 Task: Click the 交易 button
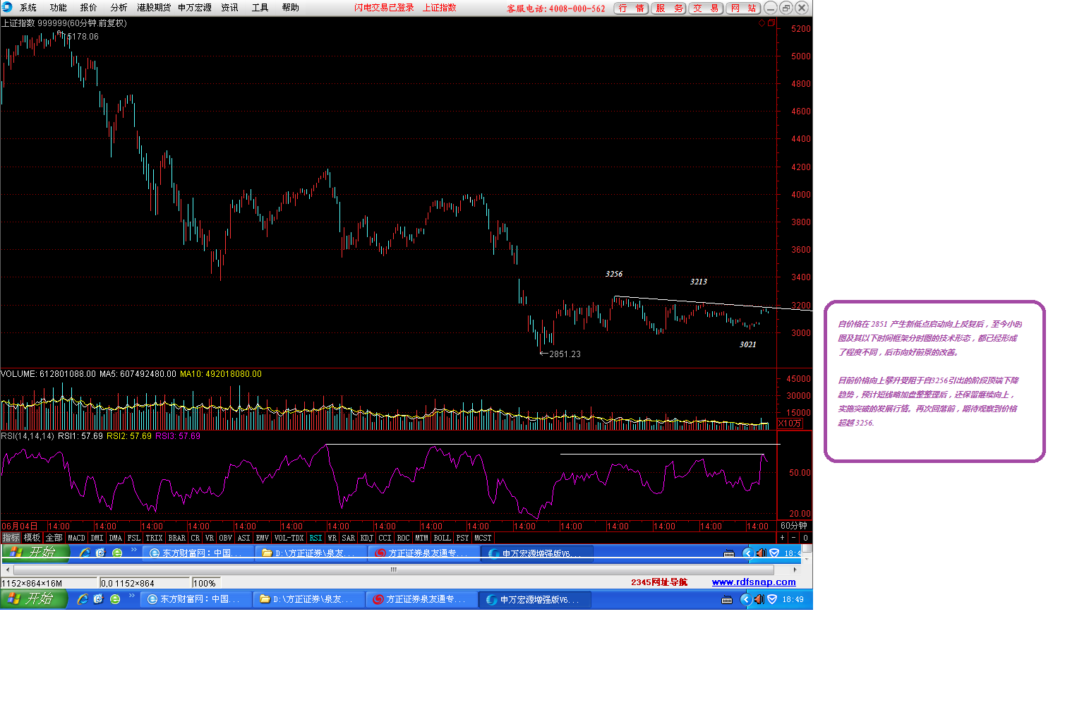coord(706,8)
